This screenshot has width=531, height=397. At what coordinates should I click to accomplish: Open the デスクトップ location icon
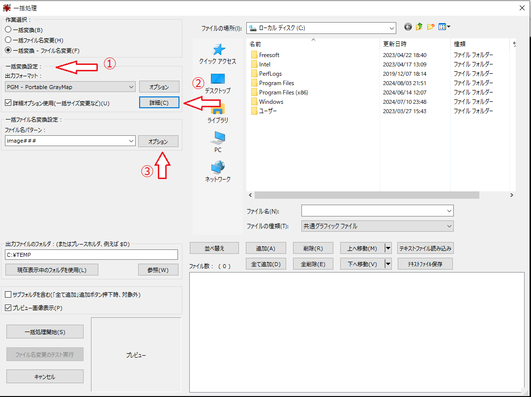coord(218,80)
